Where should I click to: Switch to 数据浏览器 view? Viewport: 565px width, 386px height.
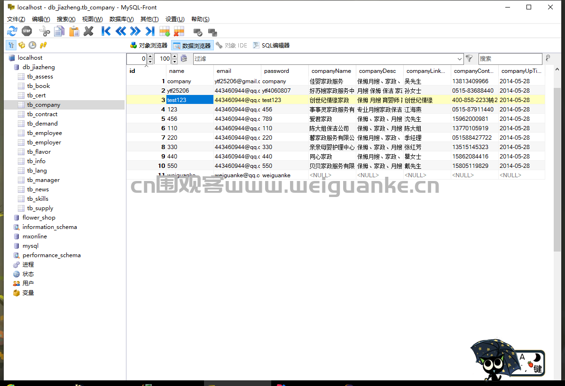pyautogui.click(x=192, y=46)
